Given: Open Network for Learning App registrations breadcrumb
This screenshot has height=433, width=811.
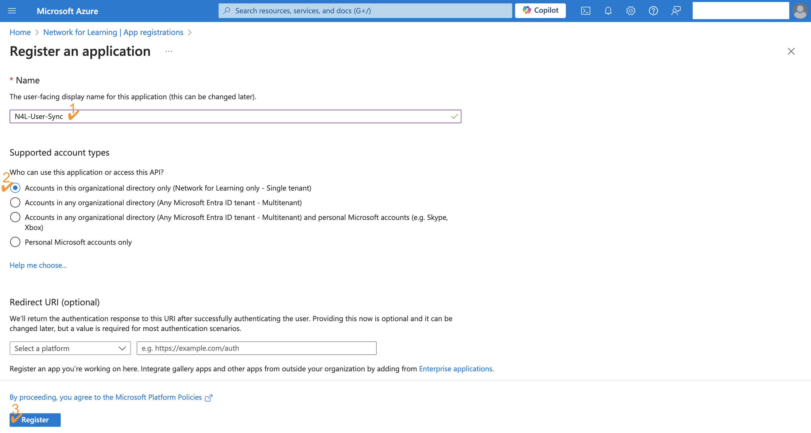Looking at the screenshot, I should [x=113, y=32].
